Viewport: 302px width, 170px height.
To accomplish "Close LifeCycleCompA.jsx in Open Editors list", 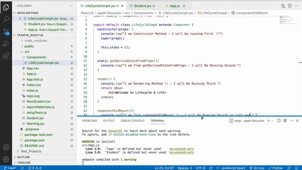I will coord(20,18).
